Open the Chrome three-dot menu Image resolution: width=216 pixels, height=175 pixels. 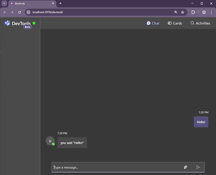pyautogui.click(x=211, y=12)
